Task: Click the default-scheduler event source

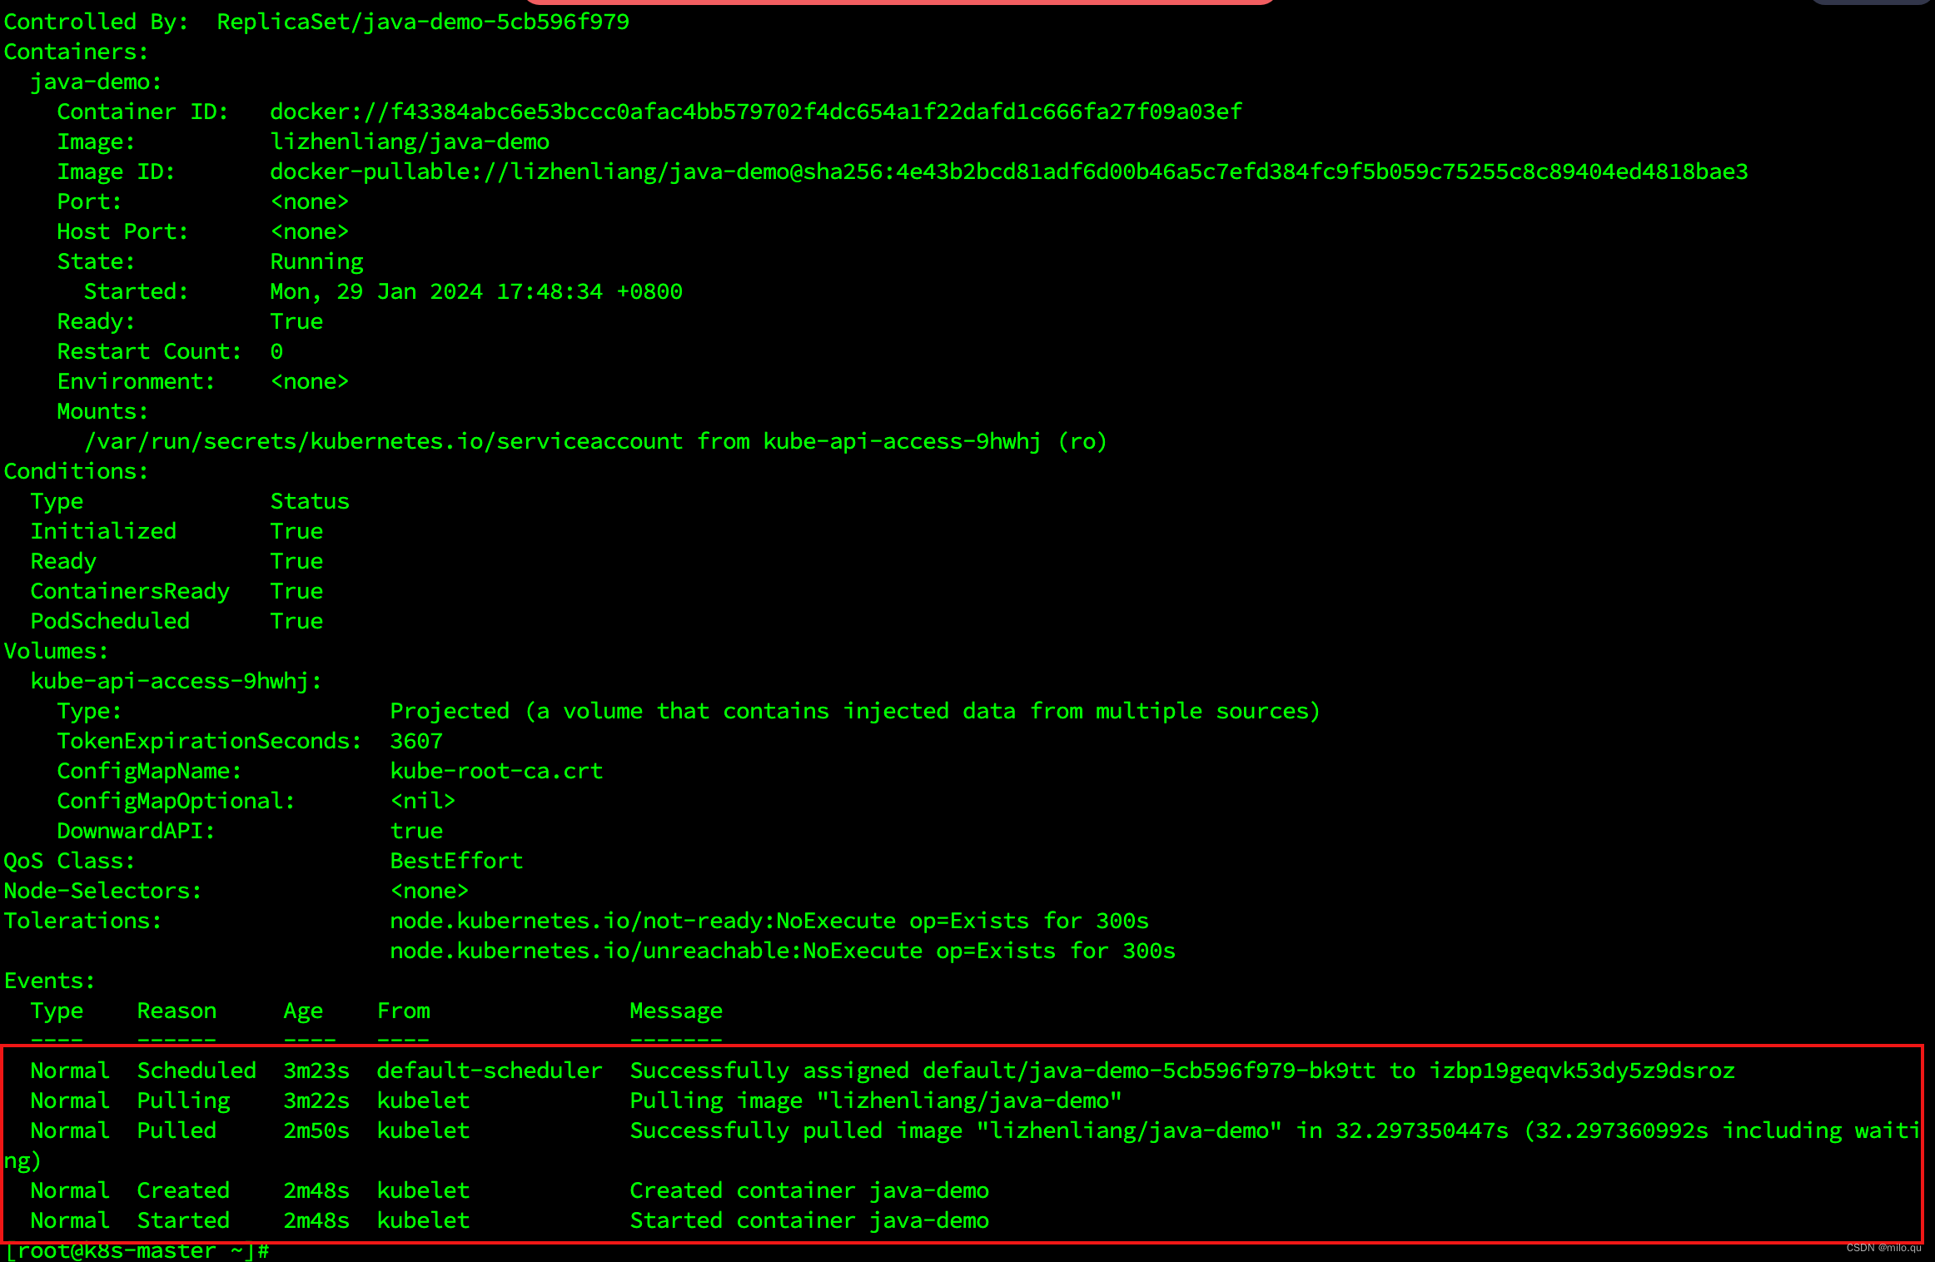Action: click(489, 1071)
